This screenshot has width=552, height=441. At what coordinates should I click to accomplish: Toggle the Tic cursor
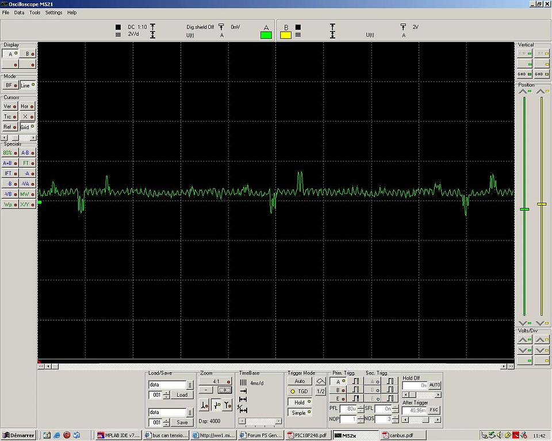click(10, 117)
